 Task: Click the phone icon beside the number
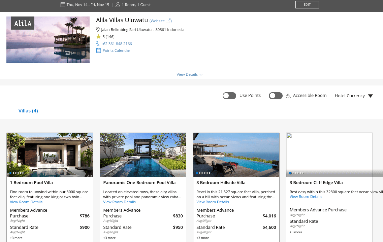point(98,44)
